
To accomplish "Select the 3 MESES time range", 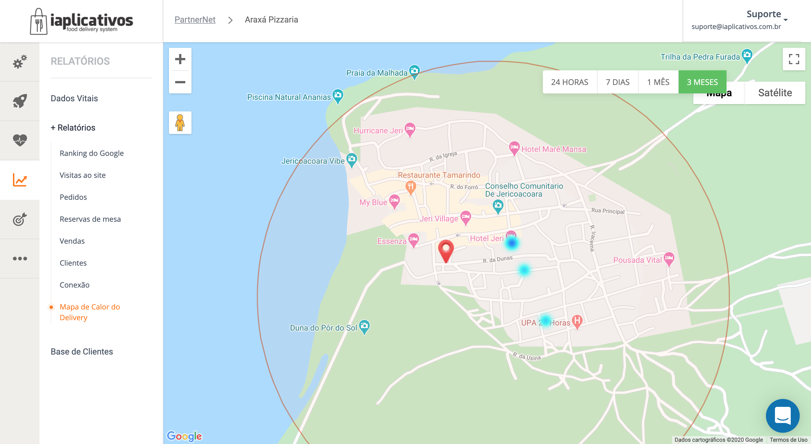I will tap(702, 82).
